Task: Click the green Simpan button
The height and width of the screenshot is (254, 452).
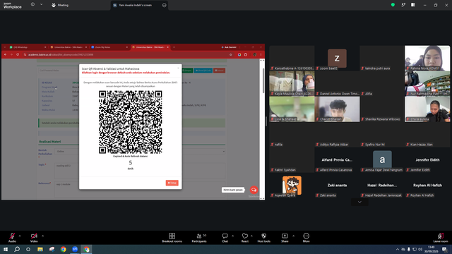Action: pyautogui.click(x=187, y=71)
